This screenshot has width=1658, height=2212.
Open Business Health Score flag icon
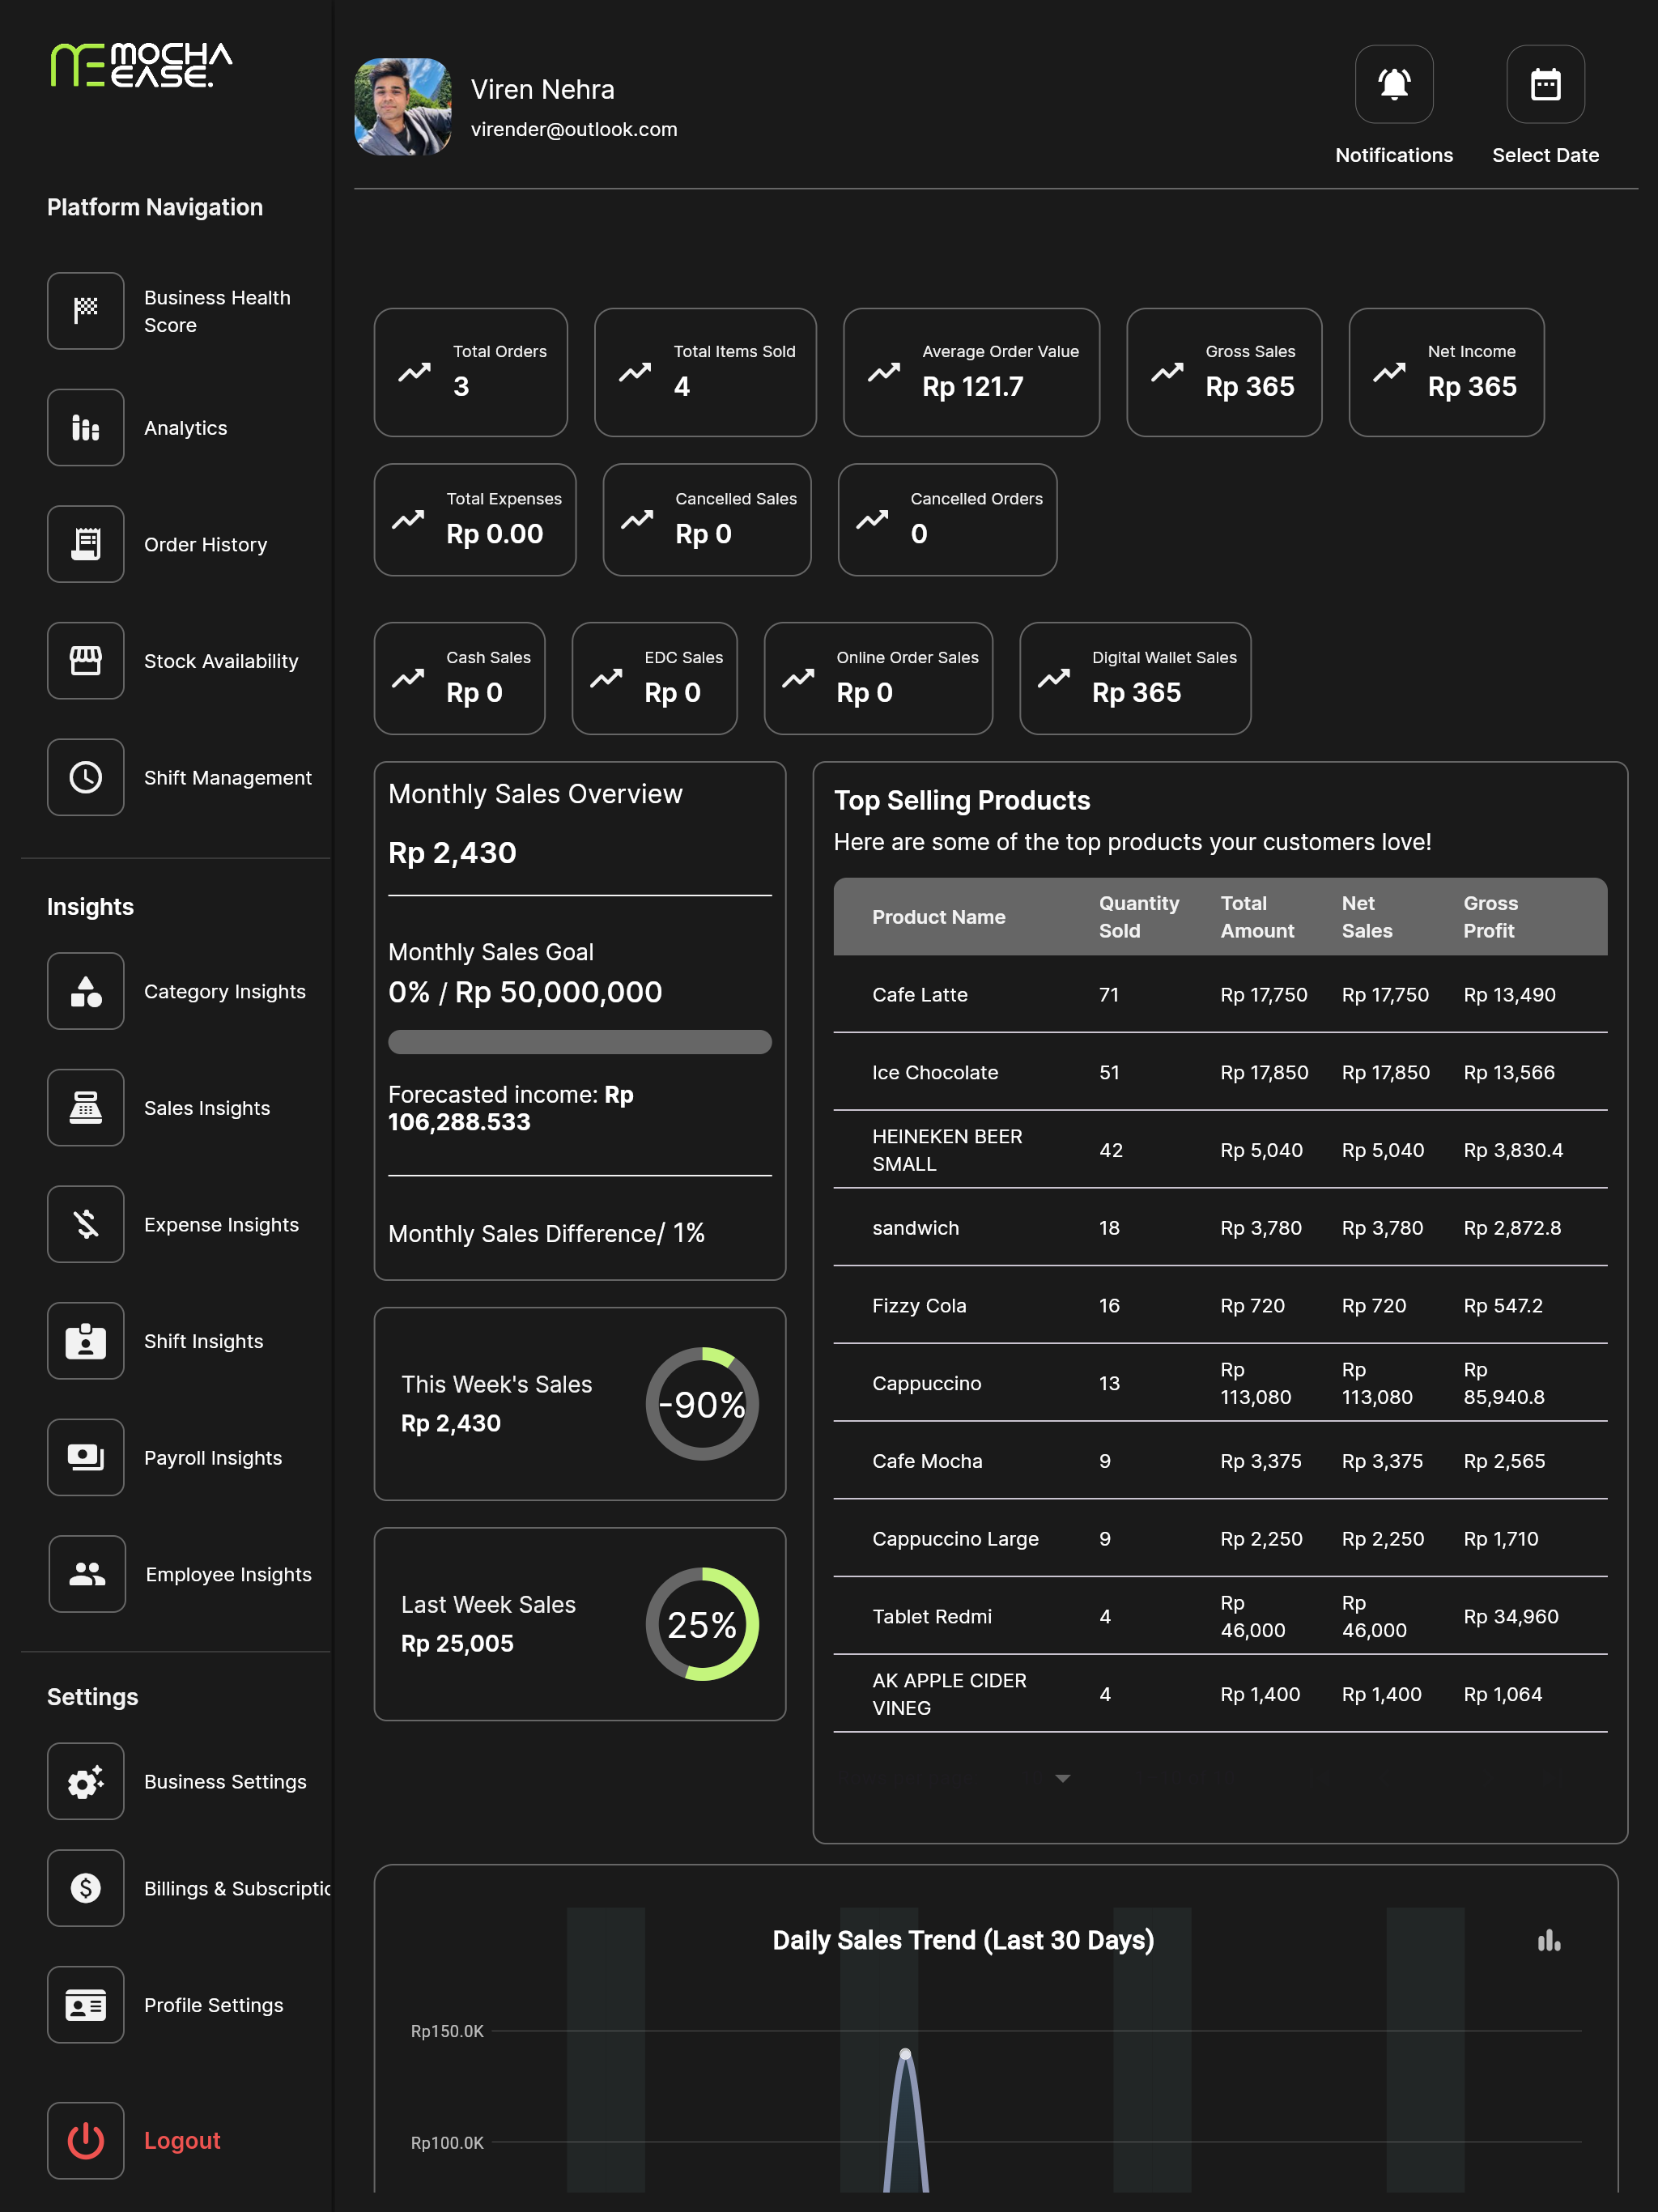click(x=86, y=311)
